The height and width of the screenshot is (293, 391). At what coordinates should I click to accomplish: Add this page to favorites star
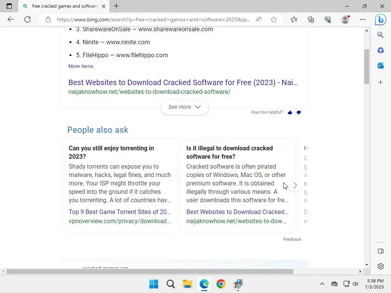pos(274,19)
